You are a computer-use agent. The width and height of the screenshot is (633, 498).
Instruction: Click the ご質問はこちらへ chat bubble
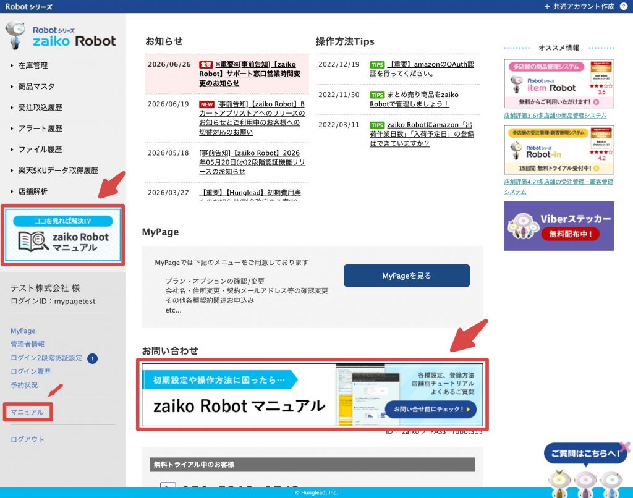pyautogui.click(x=585, y=453)
